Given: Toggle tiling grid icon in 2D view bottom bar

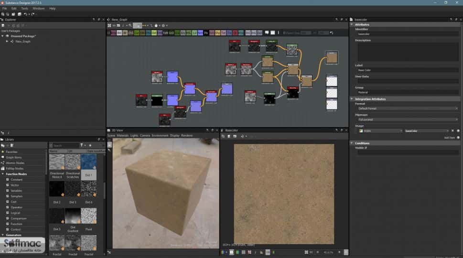Looking at the screenshot, I should coord(243,252).
